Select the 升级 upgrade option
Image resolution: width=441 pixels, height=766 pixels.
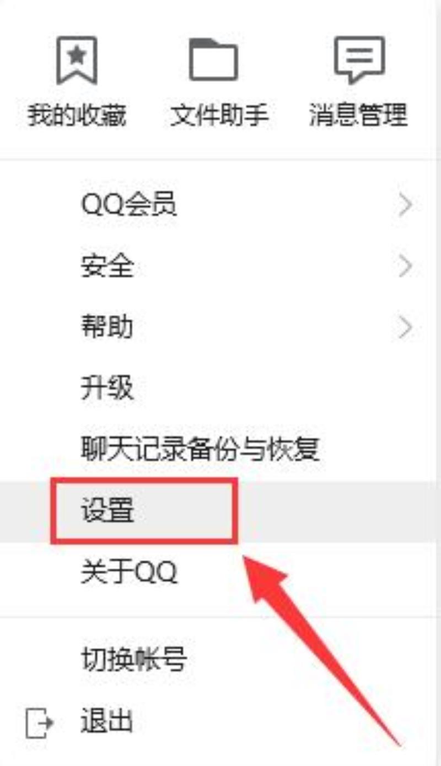[x=107, y=389]
